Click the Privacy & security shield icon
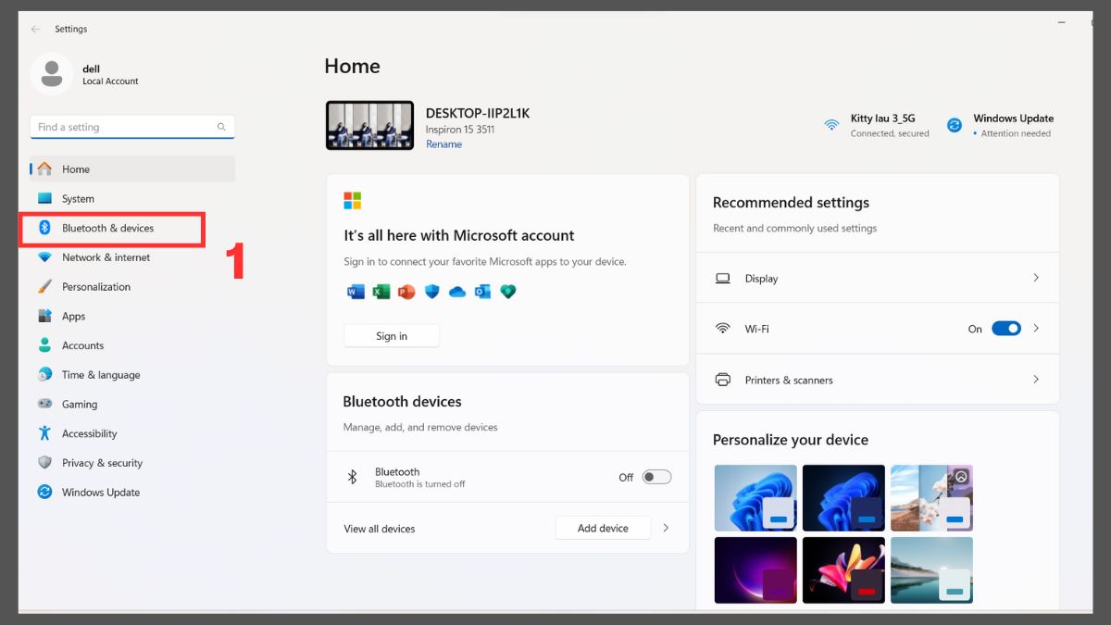This screenshot has height=625, width=1111. 44,463
